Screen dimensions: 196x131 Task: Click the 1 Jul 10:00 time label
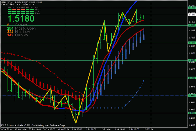tap(105, 129)
